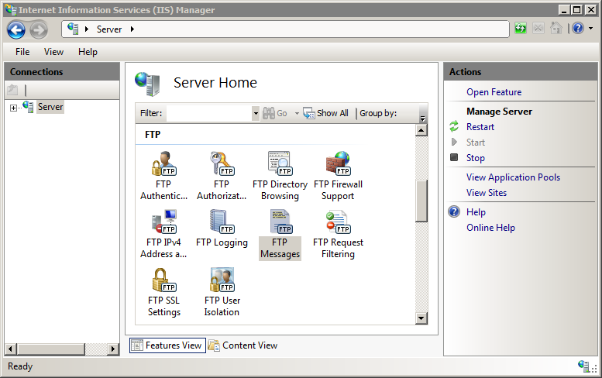Click the Stop server action link
This screenshot has width=602, height=378.
pos(475,158)
